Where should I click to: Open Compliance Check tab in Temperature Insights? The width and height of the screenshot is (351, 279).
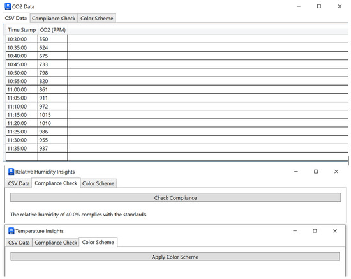pos(56,243)
